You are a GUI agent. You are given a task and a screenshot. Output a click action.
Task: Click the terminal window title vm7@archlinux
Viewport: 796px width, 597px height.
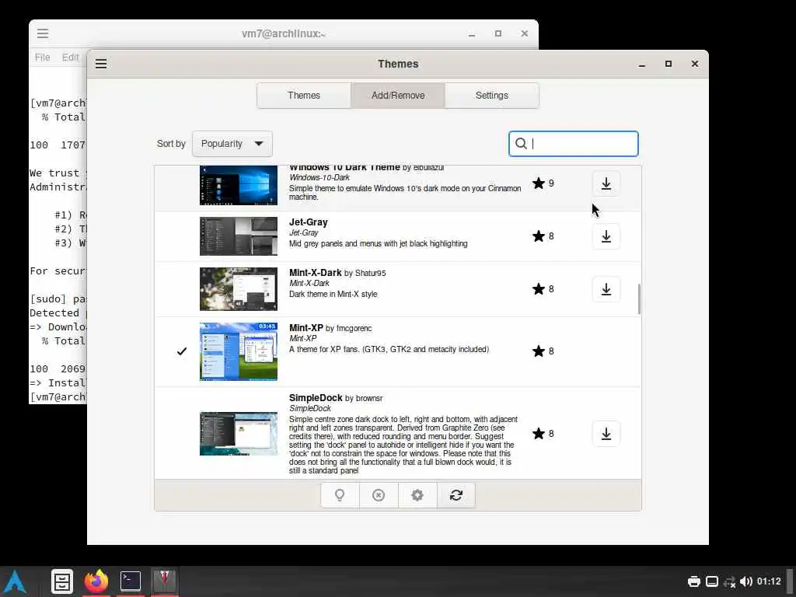click(x=283, y=34)
